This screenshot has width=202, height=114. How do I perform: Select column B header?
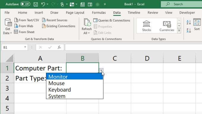pyautogui.click(x=83, y=58)
